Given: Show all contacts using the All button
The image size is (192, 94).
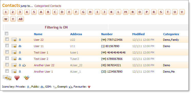Looking at the screenshot, I should point(21,19).
